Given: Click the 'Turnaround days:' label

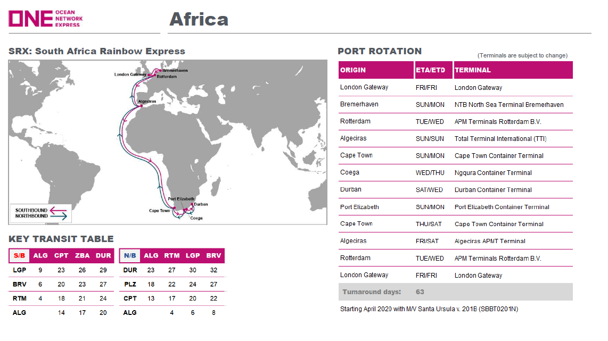Looking at the screenshot, I should (x=372, y=292).
